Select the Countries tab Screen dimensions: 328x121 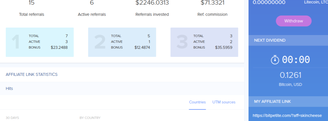(x=197, y=102)
